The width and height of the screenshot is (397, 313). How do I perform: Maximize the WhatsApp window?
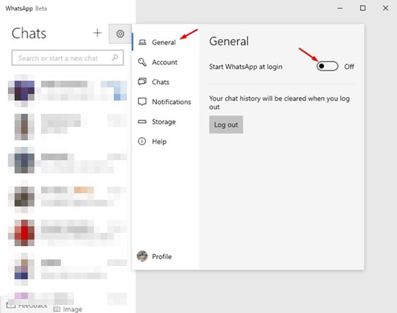363,9
